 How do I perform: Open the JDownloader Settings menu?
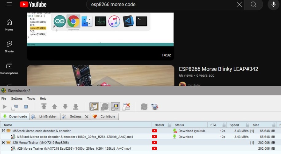17,98
